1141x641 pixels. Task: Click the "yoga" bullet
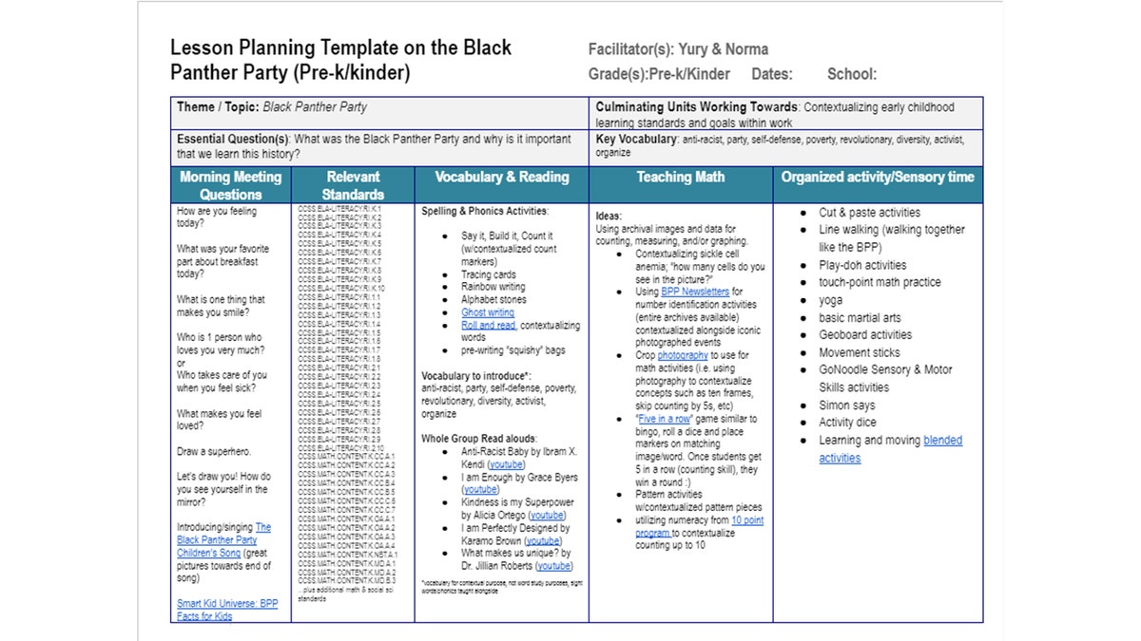[830, 300]
